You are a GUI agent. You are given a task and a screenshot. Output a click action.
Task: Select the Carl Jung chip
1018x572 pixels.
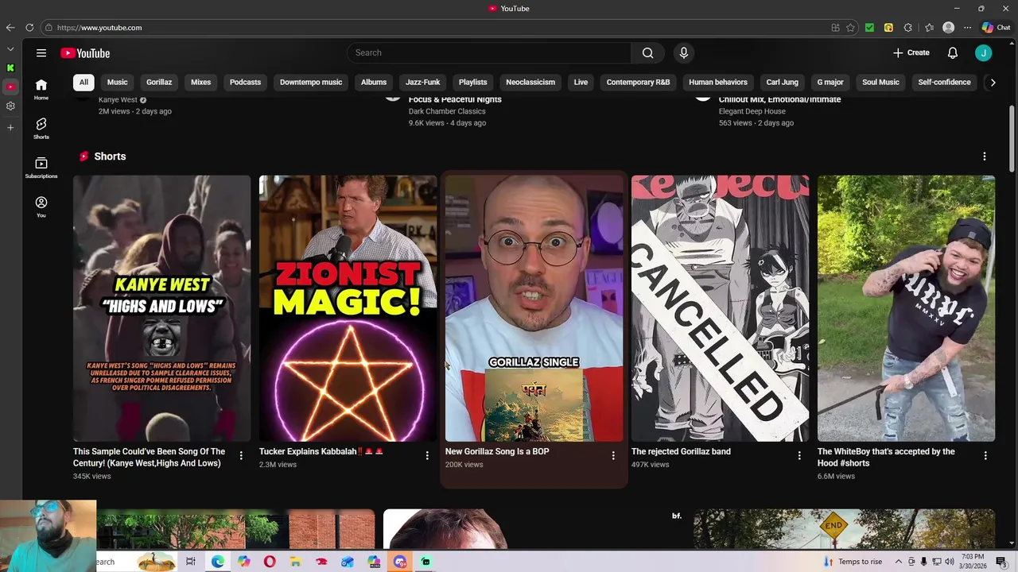click(x=782, y=82)
